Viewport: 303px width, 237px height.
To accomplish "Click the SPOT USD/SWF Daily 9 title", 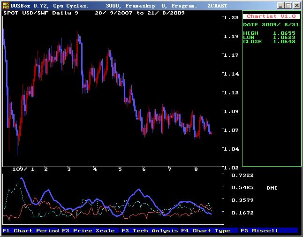I will coord(41,13).
